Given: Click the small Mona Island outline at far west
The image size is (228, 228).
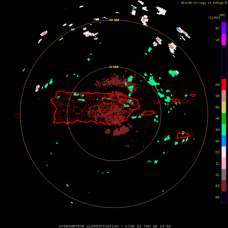Looking at the screenshot, I should (17, 116).
